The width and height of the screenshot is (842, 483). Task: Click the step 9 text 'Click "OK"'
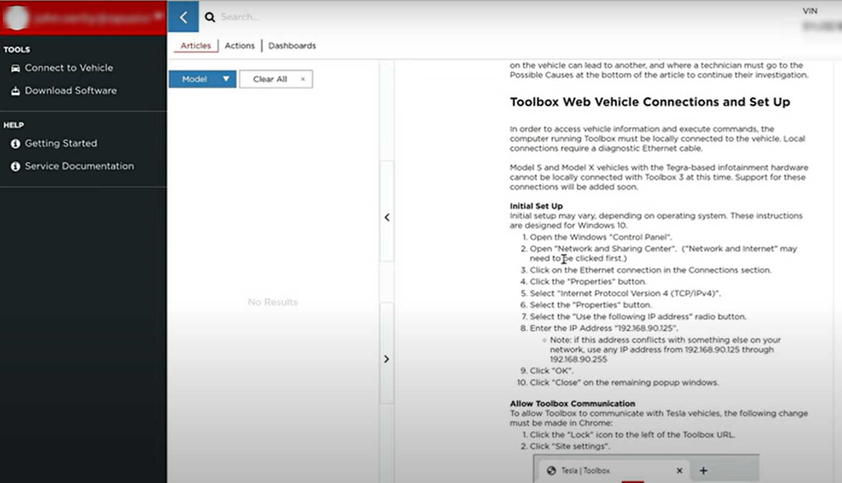point(552,371)
